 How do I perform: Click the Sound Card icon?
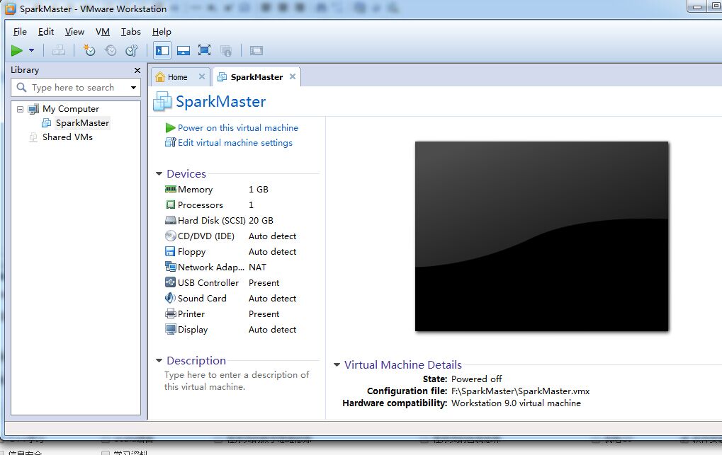click(x=170, y=298)
